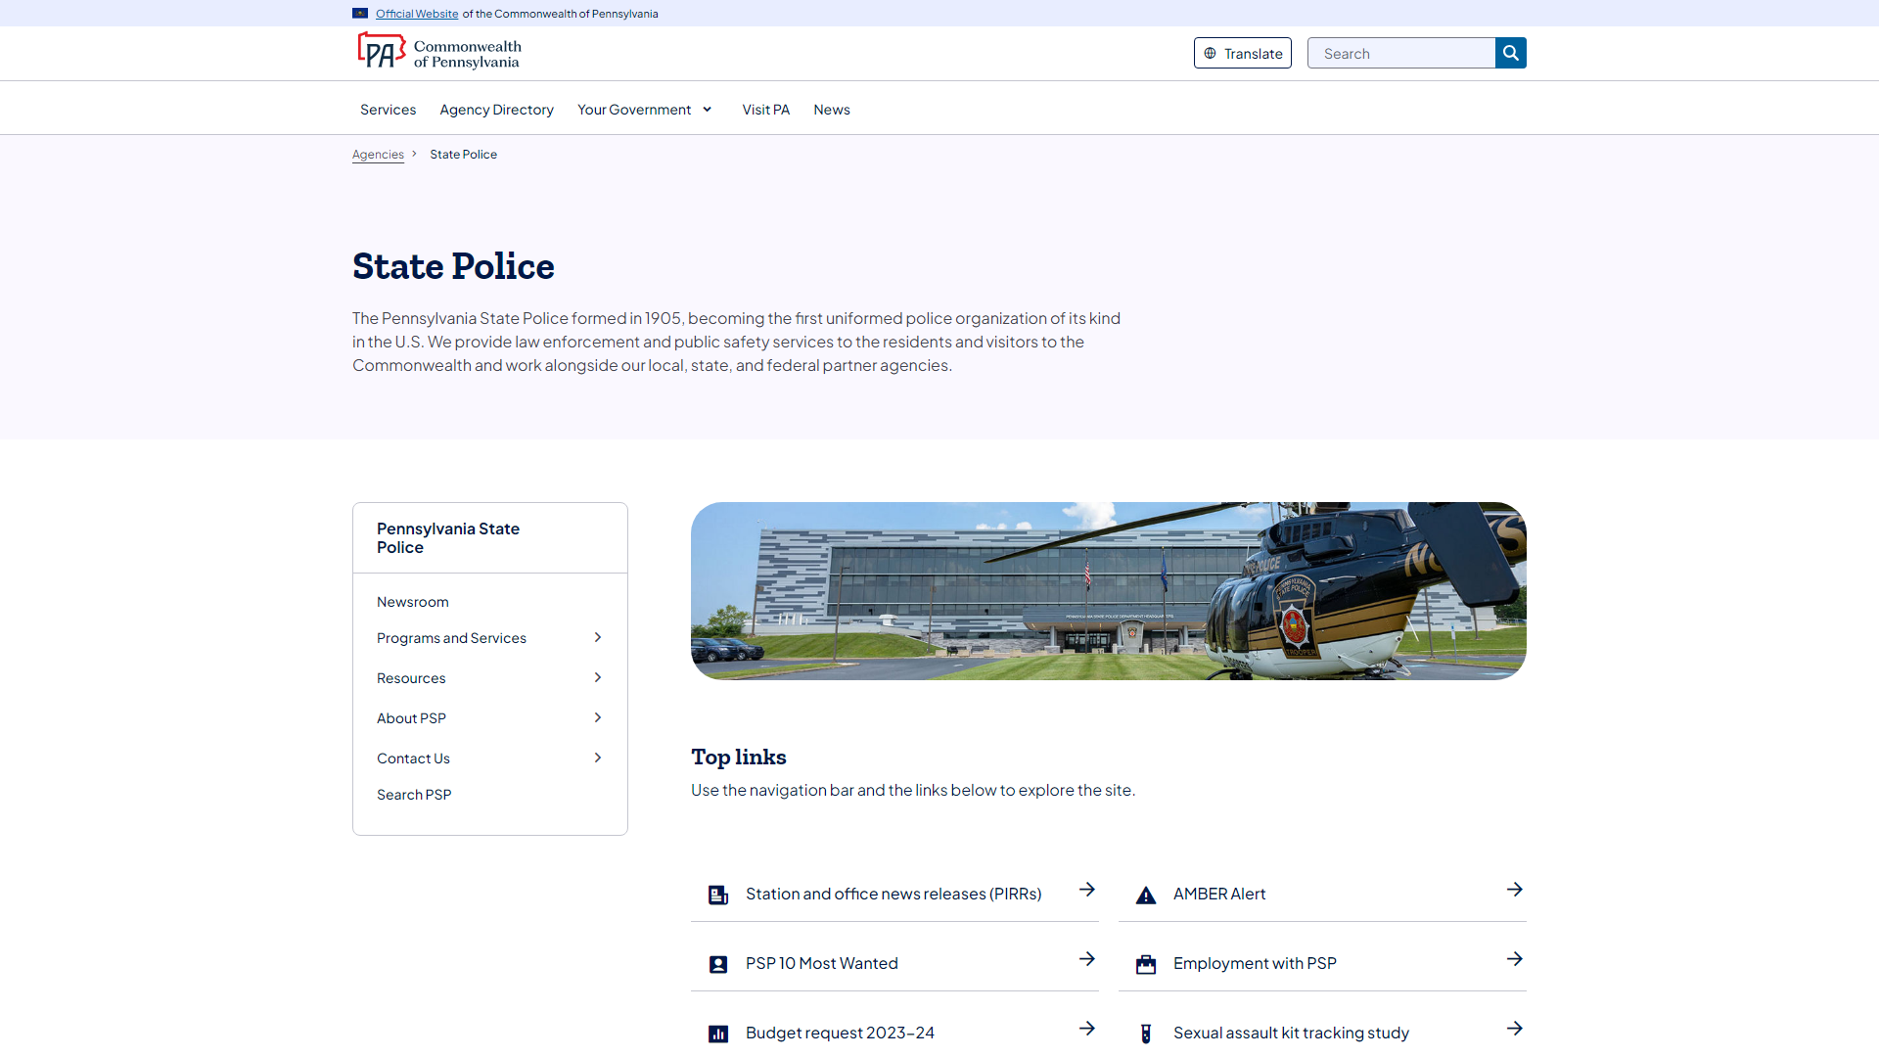Open Search PSP in the sidebar
This screenshot has height=1057, width=1879.
click(x=414, y=795)
